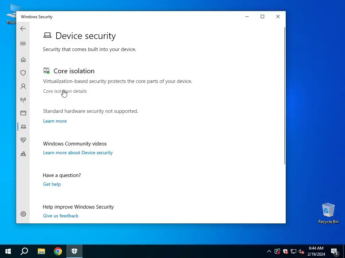The image size is (345, 258).
Task: Click Learn more under hardware security
Action: tap(55, 121)
